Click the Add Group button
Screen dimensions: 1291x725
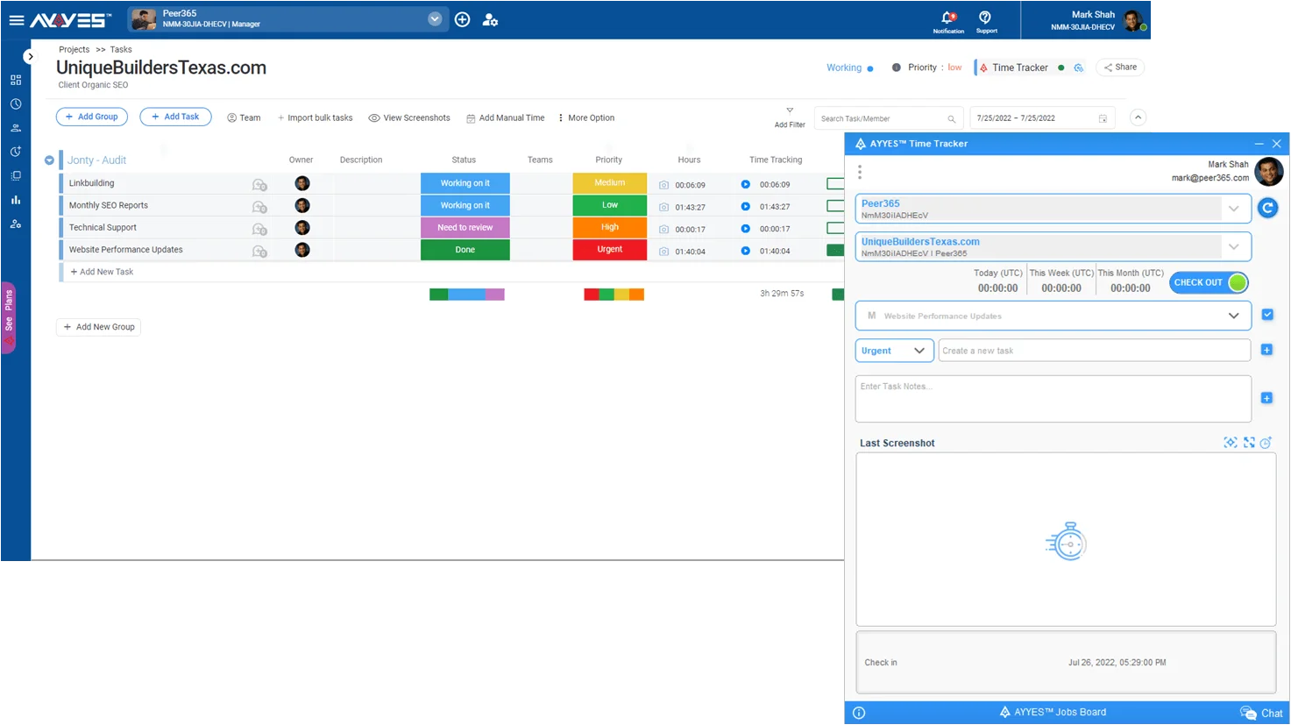coord(92,117)
